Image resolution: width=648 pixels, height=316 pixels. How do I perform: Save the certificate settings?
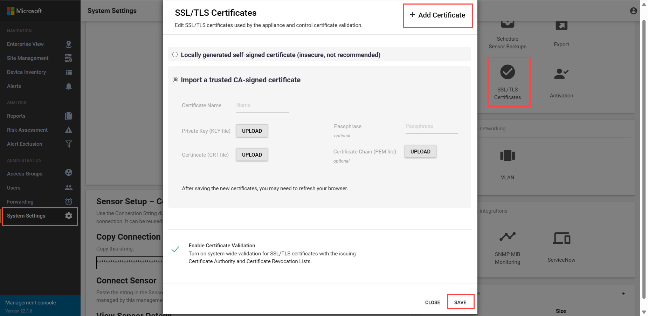click(460, 302)
